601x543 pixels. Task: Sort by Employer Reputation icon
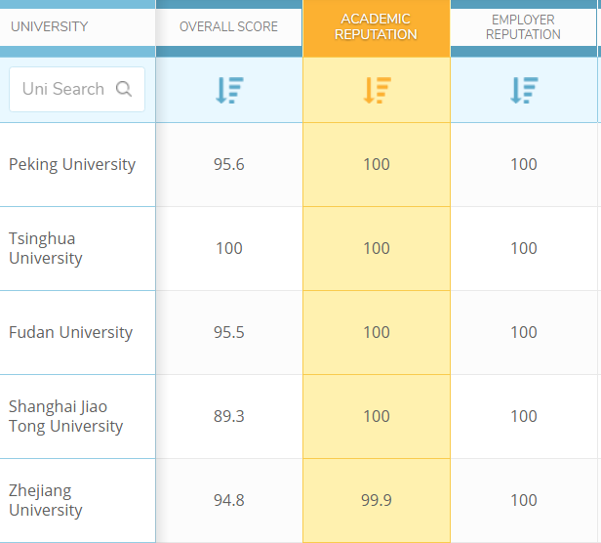click(x=524, y=90)
